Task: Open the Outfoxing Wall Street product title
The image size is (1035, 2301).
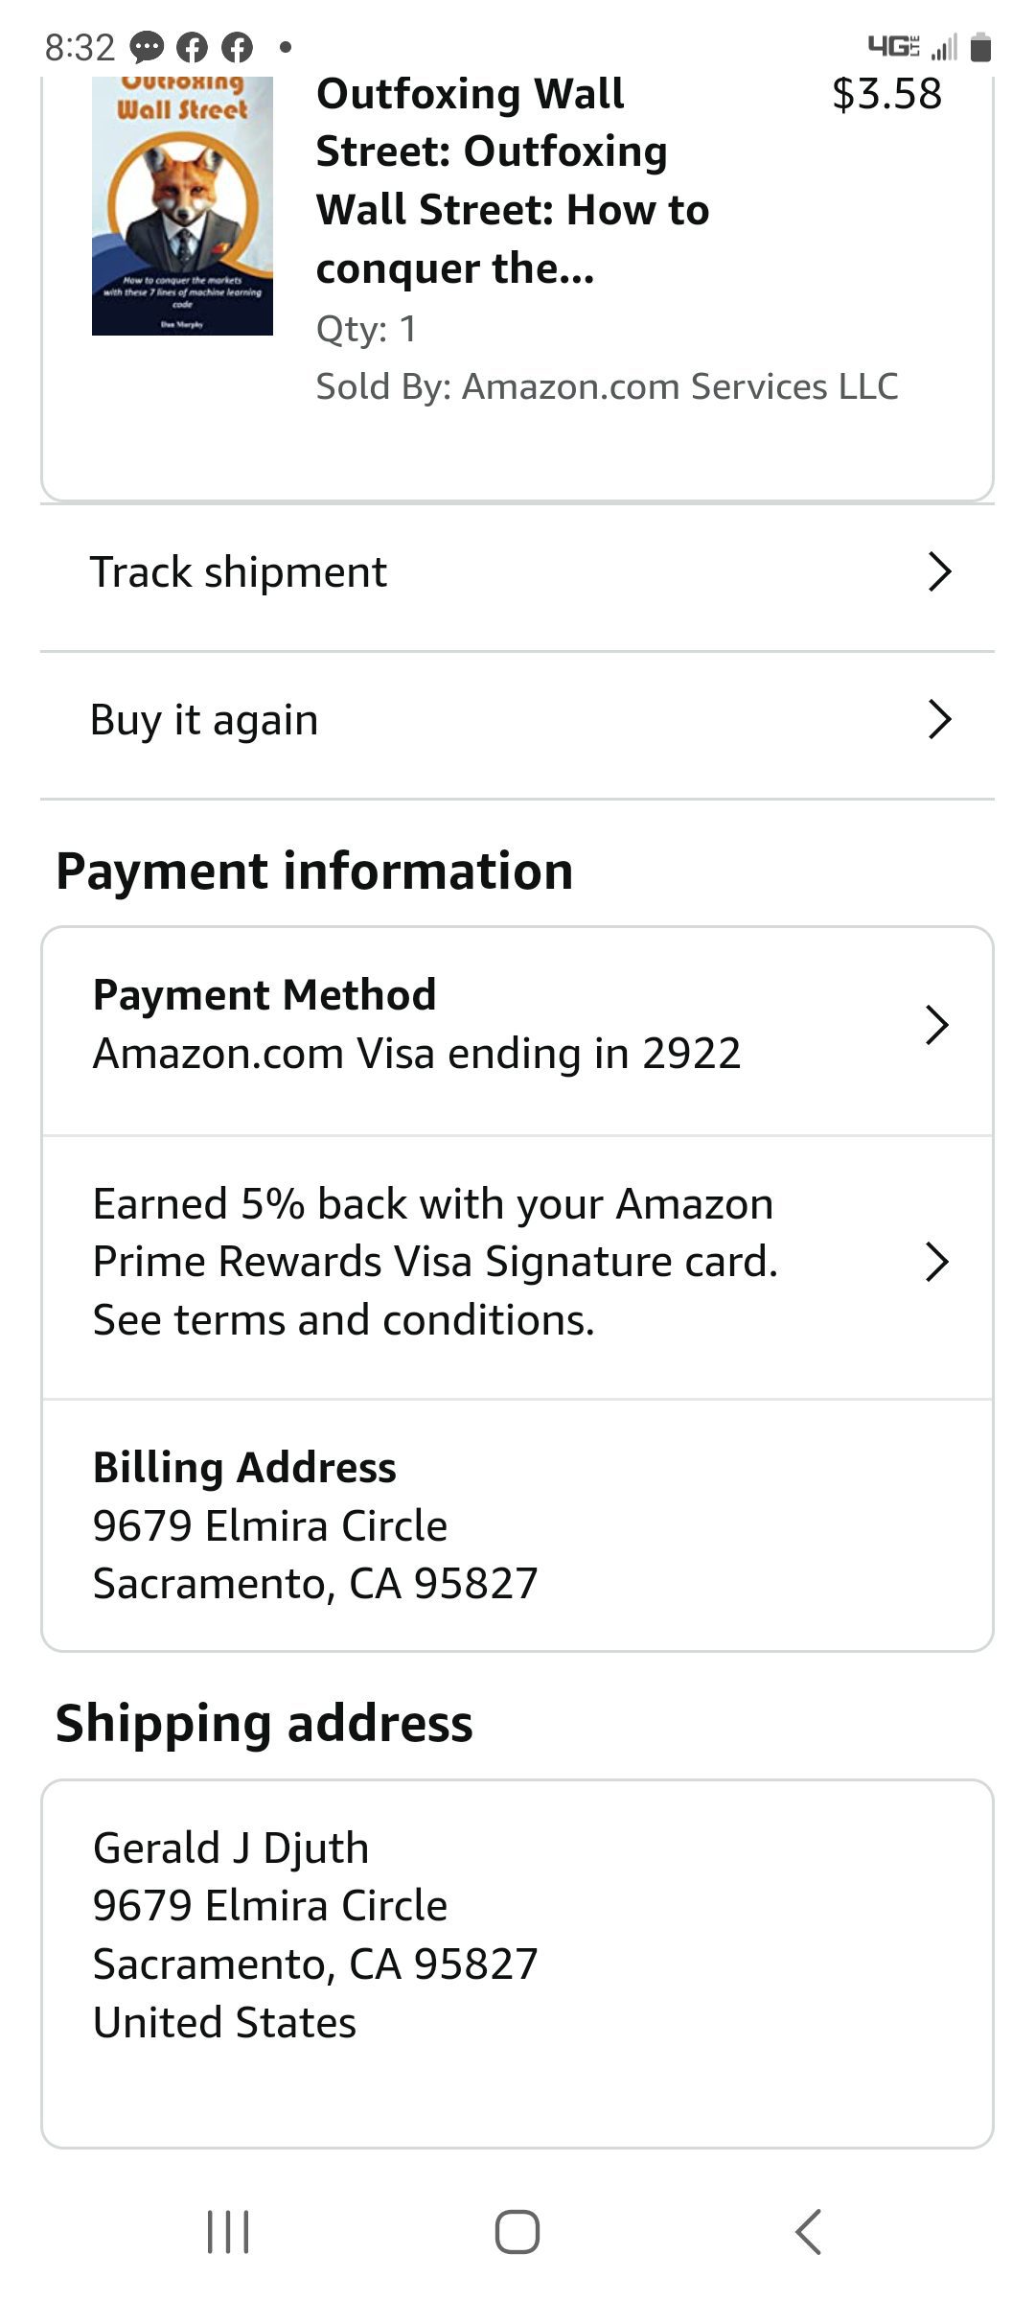Action: coord(513,181)
